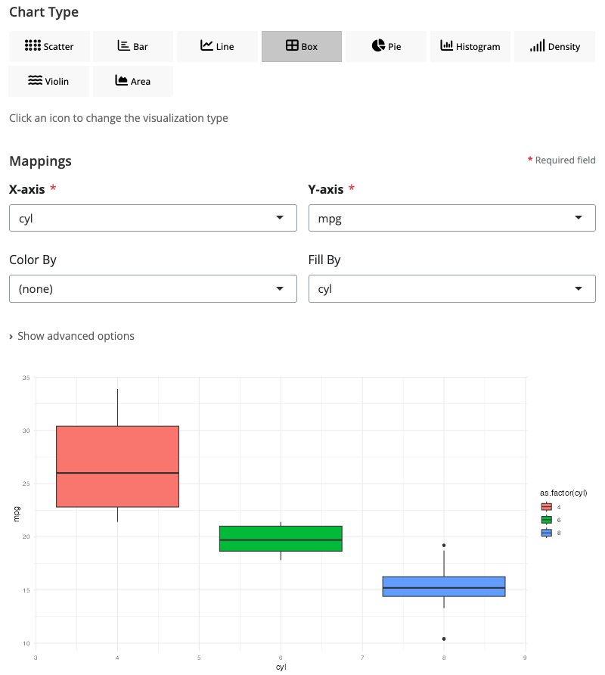Click the blue 8-cylinder box in plot

pos(444,586)
